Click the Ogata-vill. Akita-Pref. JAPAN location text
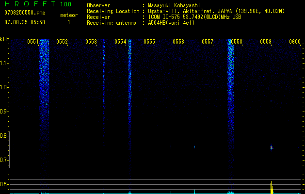The image size is (305, 194). 216,11
